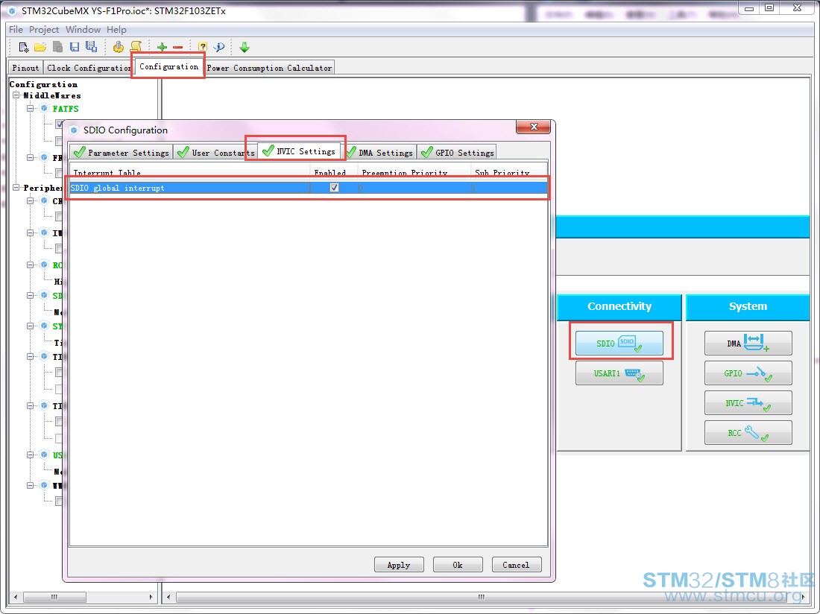The image size is (820, 614).
Task: Collapse the green SY peripheral node
Action: (31, 326)
